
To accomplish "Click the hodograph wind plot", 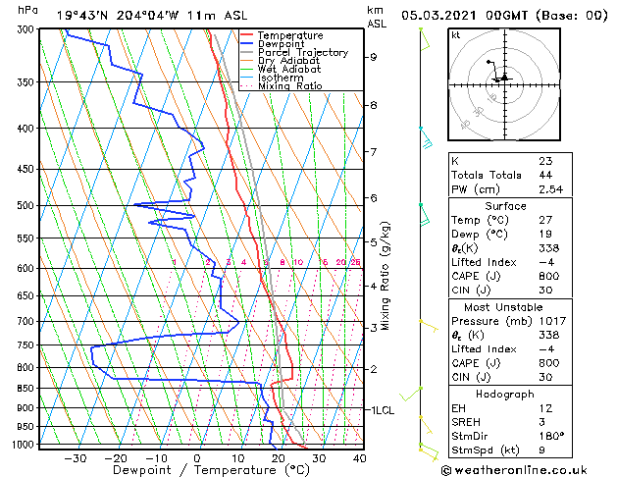I will tap(504, 84).
